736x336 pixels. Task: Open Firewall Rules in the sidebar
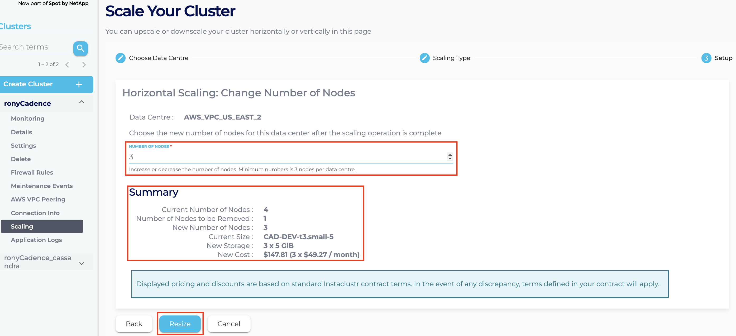[x=32, y=172]
